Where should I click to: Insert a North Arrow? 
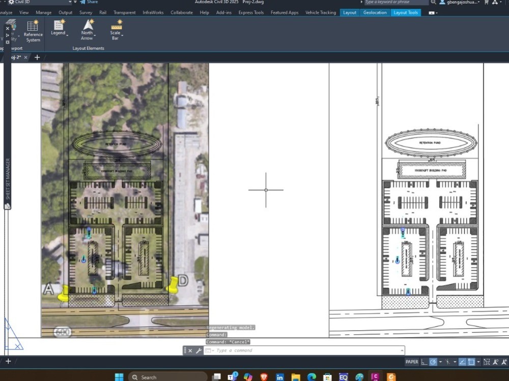pyautogui.click(x=87, y=28)
